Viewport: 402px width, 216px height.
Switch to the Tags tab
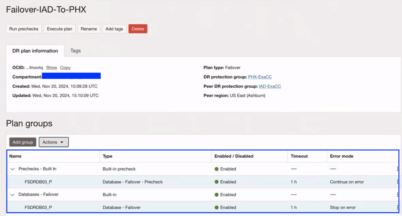point(76,51)
